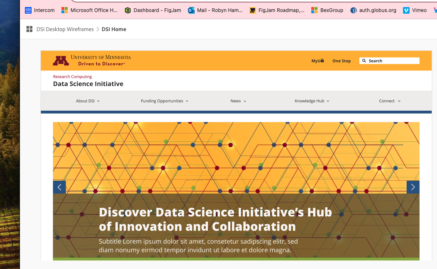Image resolution: width=437 pixels, height=269 pixels.
Task: Expand the Funding Opportunities dropdown
Action: pos(164,101)
